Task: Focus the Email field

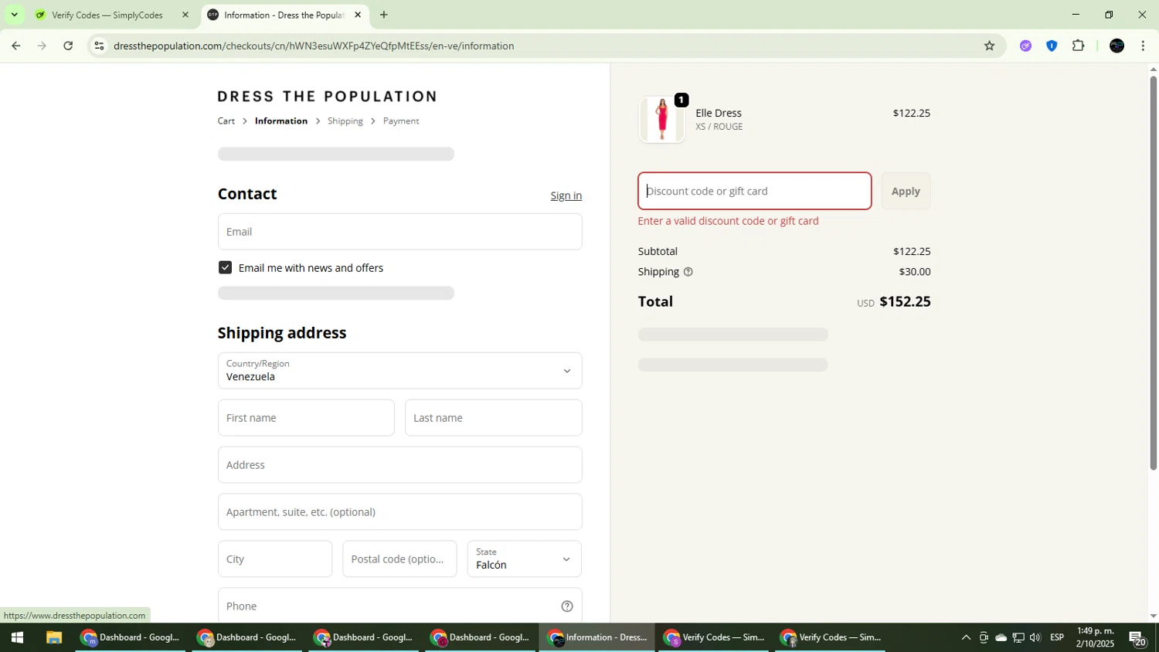Action: pyautogui.click(x=399, y=232)
